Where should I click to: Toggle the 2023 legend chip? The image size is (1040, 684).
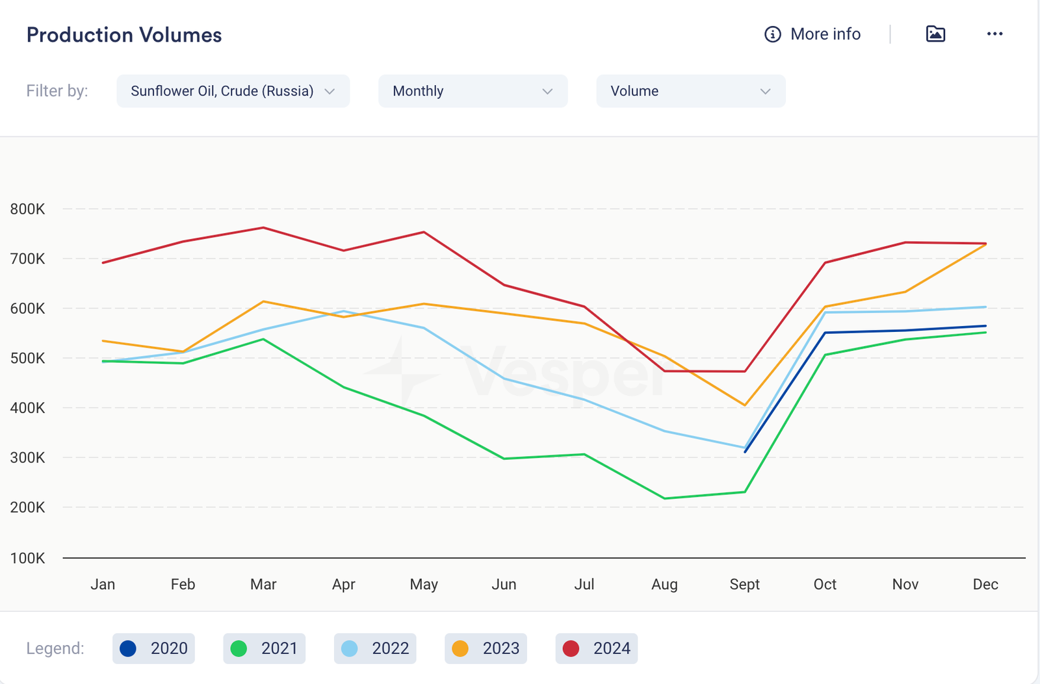486,648
